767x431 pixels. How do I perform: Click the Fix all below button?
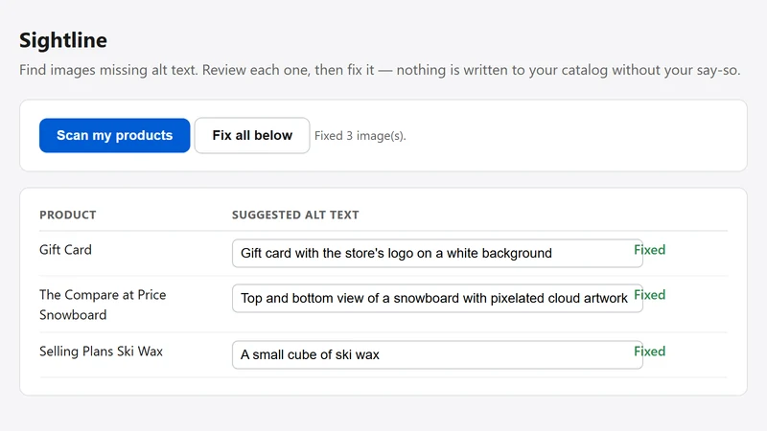[252, 135]
